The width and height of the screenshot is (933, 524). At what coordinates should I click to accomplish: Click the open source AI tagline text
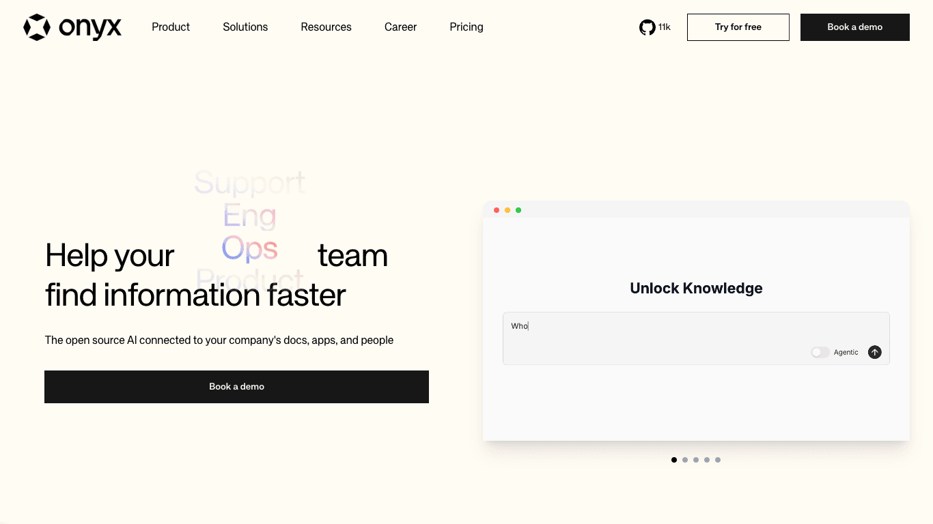[x=219, y=340]
